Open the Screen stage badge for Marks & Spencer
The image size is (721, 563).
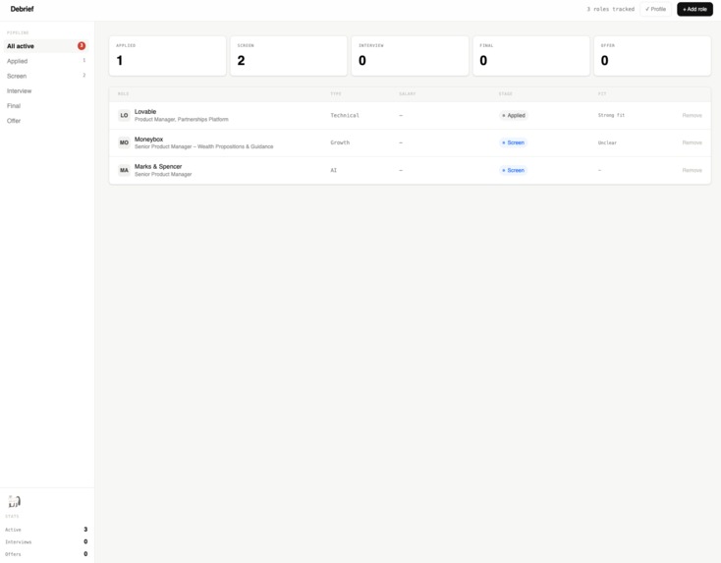click(x=513, y=170)
